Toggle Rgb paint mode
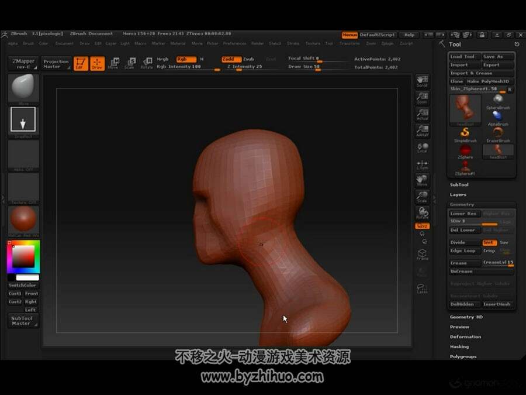Screen dimensions: 526x395 pyautogui.click(x=186, y=59)
